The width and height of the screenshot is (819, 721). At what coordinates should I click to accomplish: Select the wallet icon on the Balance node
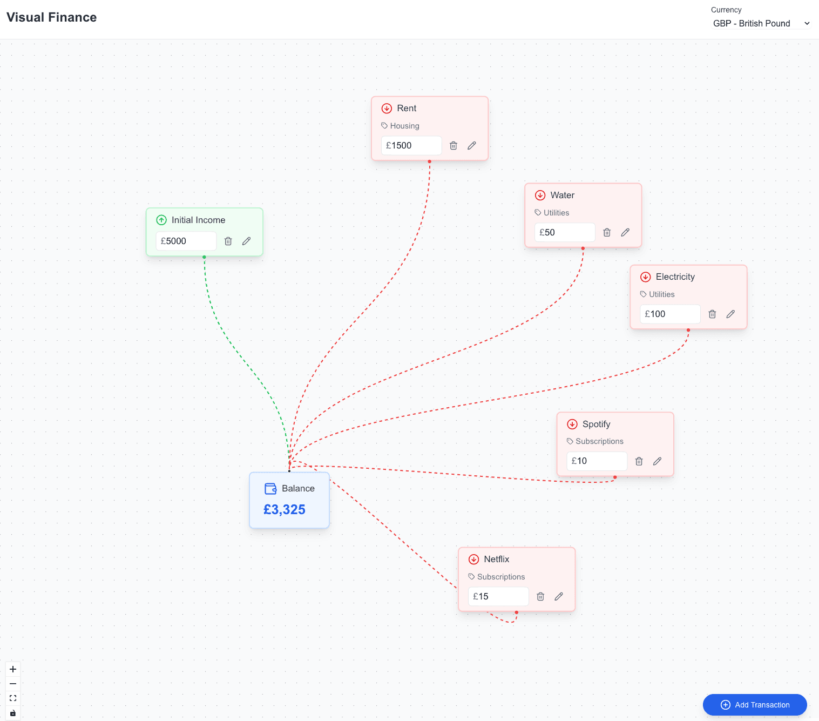270,488
